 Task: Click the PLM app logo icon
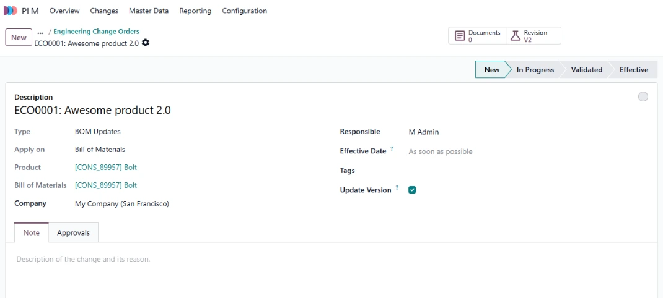coord(11,11)
